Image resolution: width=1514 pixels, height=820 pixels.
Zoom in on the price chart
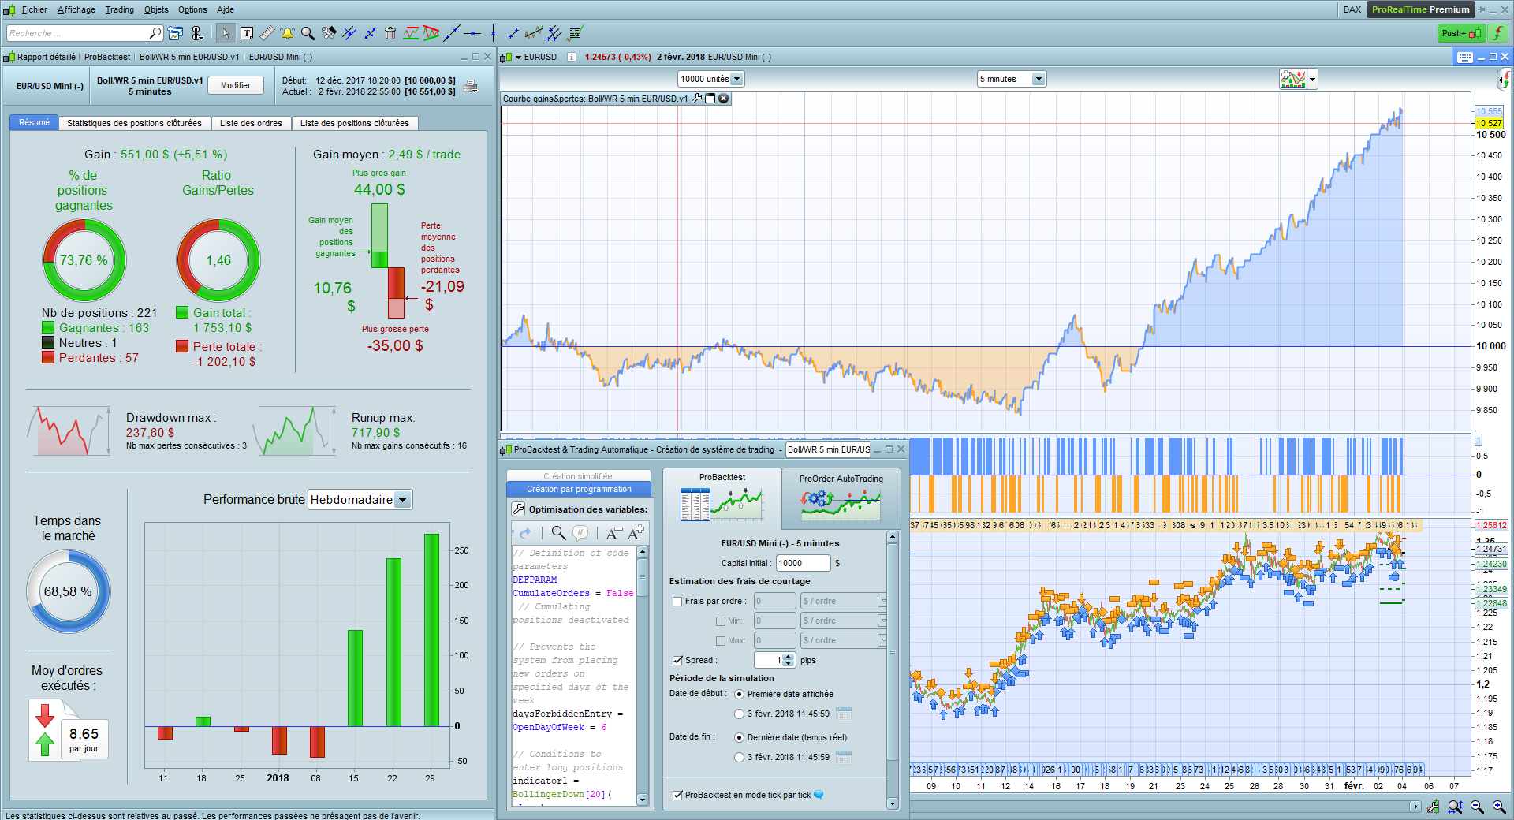coord(1499,807)
